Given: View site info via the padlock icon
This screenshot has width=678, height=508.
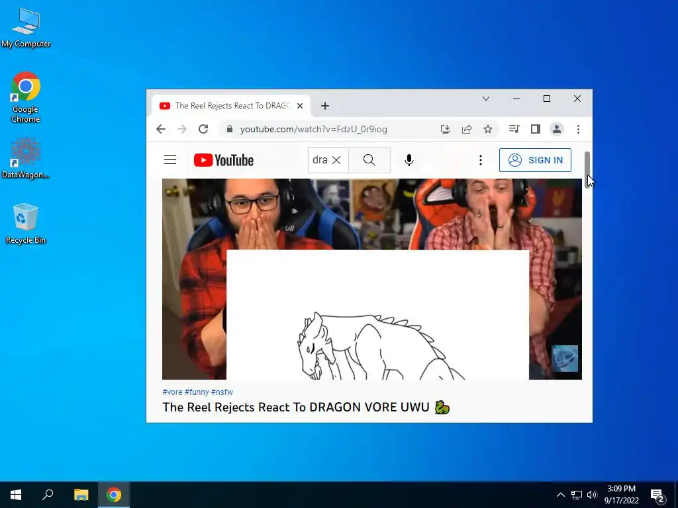Looking at the screenshot, I should [230, 129].
